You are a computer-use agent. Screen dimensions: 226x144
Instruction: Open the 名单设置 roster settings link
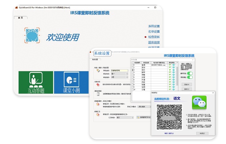pyautogui.click(x=154, y=31)
